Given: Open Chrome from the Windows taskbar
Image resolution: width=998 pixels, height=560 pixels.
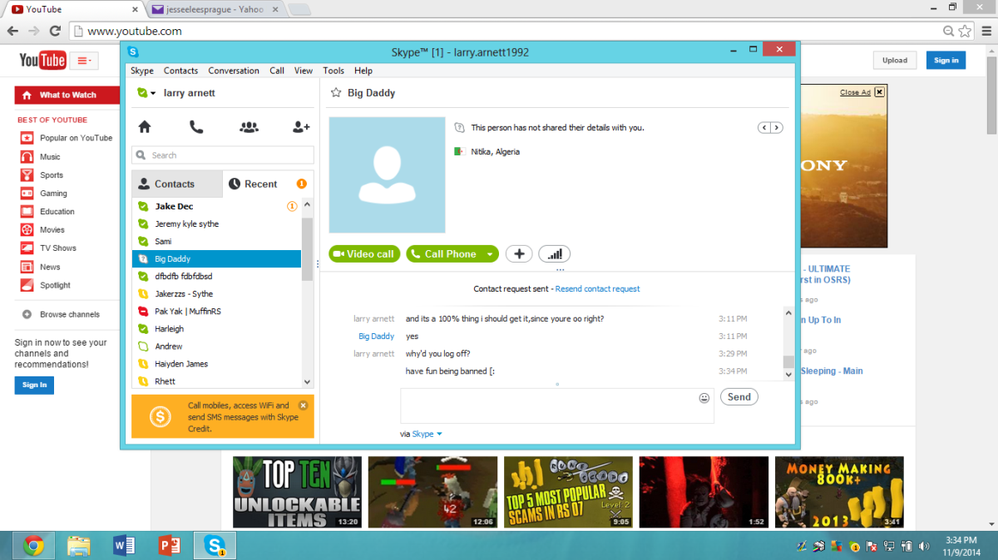Looking at the screenshot, I should [x=34, y=546].
